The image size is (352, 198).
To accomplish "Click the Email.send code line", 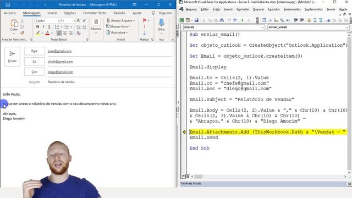I will click(204, 137).
